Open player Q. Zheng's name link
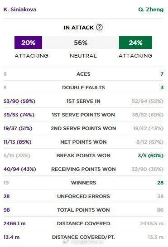The image size is (168, 247). coord(151,10)
